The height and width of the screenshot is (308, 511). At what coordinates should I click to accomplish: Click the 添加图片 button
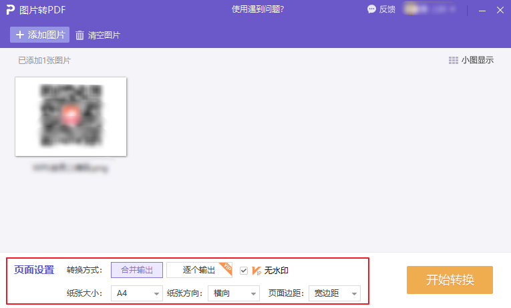coord(40,35)
